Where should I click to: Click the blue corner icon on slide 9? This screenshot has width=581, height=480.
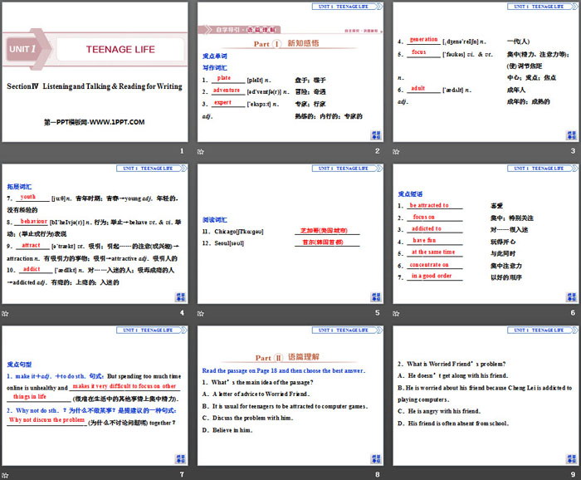[x=571, y=458]
